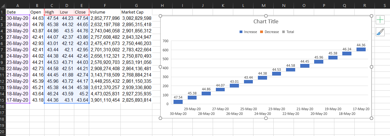Select date cell 30-May-20 in column A
Screen dimensions: 390x136
coord(17,18)
